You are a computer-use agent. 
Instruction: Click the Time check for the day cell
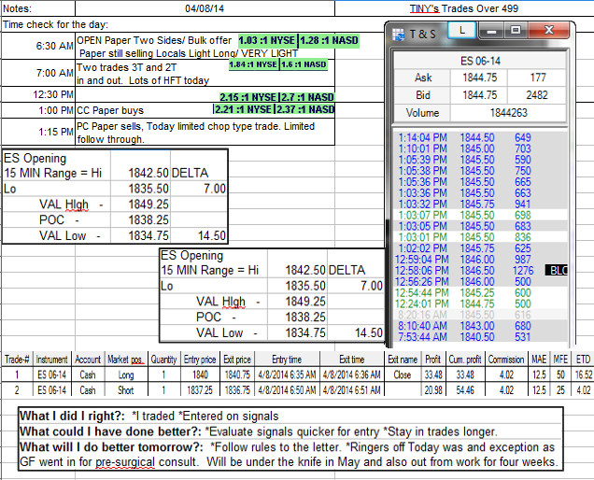[x=55, y=24]
